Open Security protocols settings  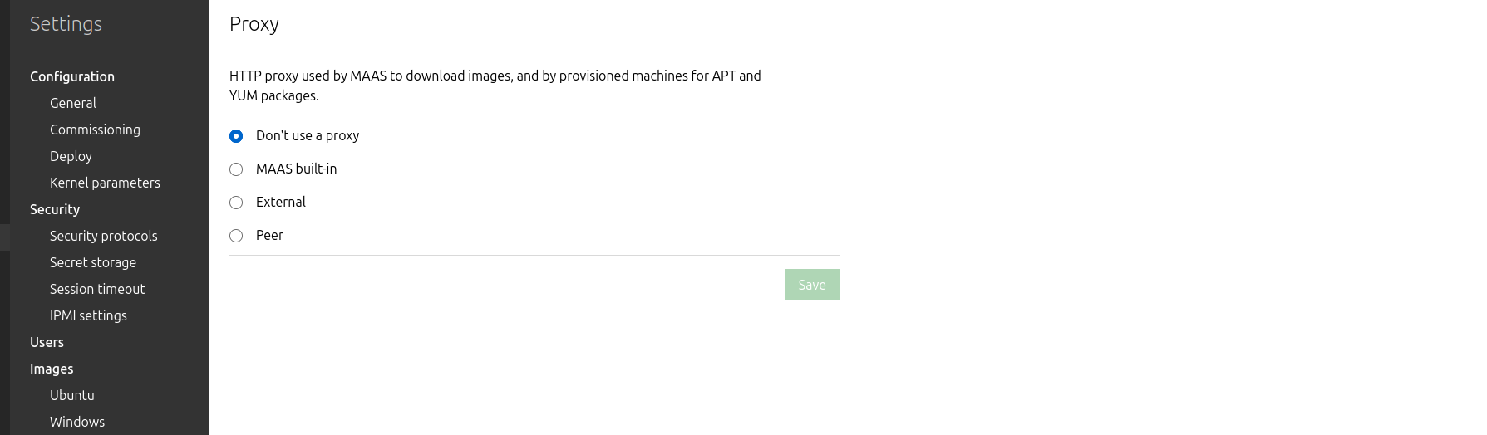point(103,236)
